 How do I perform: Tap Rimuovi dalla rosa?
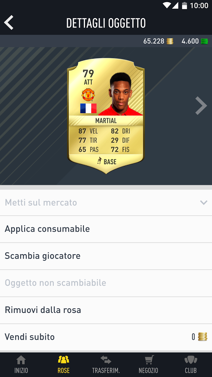pos(106,310)
